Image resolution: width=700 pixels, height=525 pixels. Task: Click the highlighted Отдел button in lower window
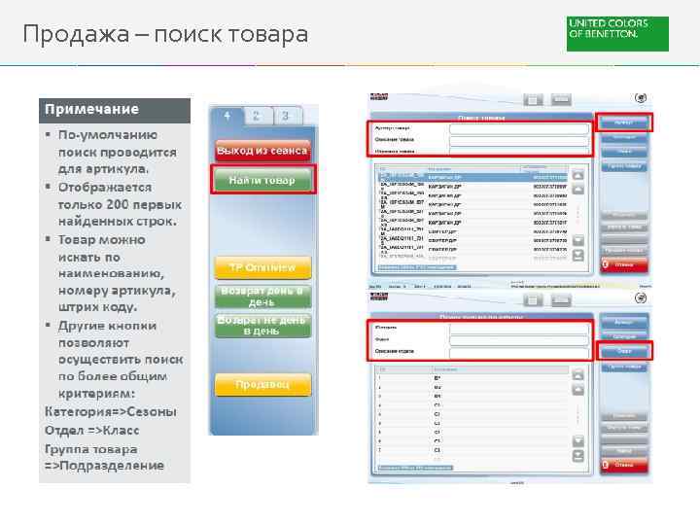point(623,351)
